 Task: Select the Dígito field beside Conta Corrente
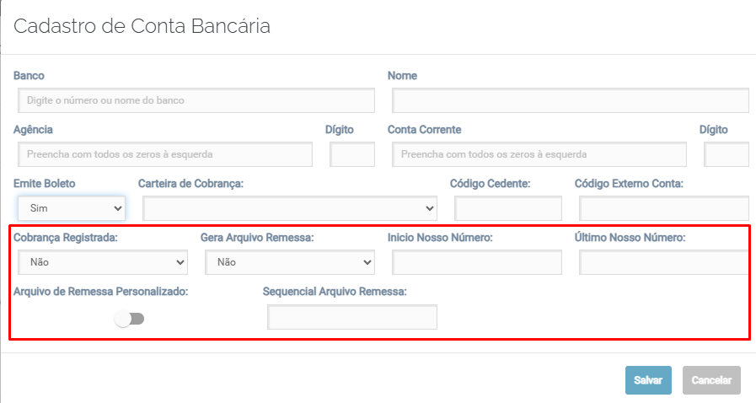pos(726,154)
